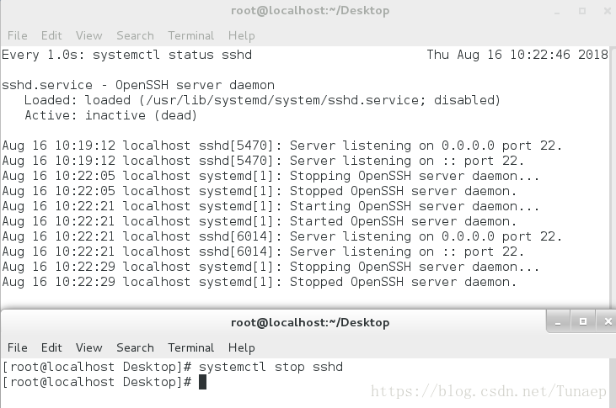Click 10:22:05 'Stopping OpenSSH server daemon...' line
The image size is (616, 408).
[271, 176]
